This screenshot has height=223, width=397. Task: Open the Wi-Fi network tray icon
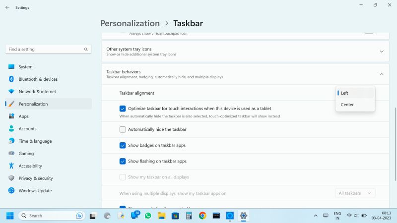pyautogui.click(x=349, y=216)
